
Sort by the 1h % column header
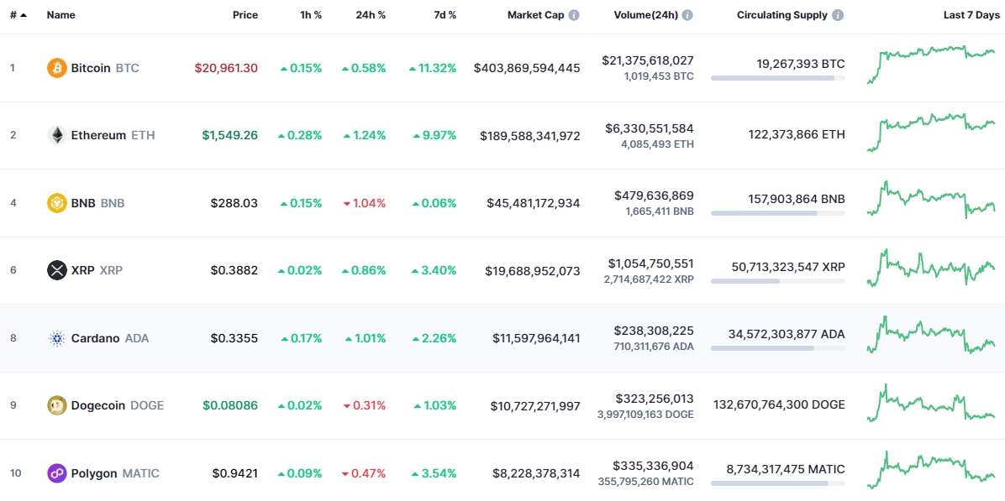pyautogui.click(x=311, y=15)
